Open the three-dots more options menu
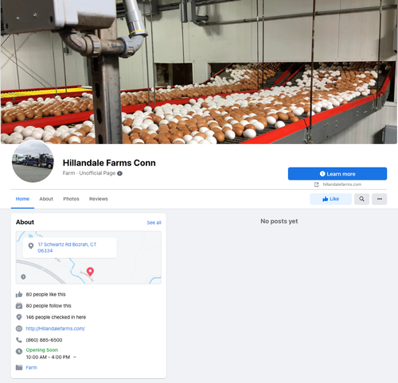 point(380,199)
